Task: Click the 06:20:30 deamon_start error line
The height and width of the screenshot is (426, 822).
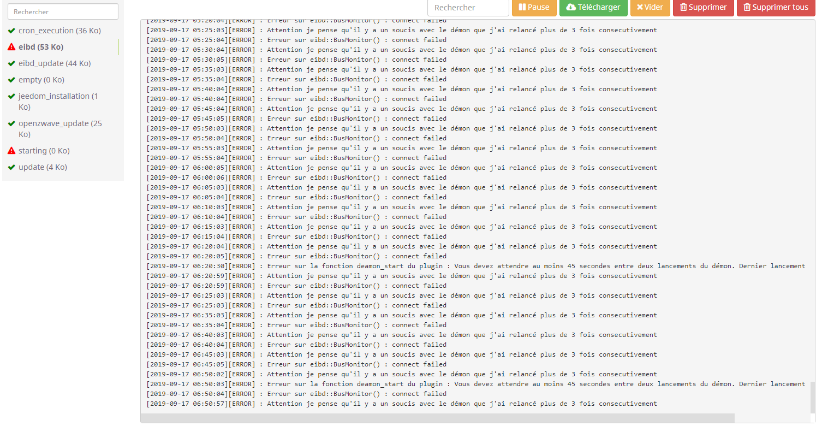Action: click(x=476, y=266)
